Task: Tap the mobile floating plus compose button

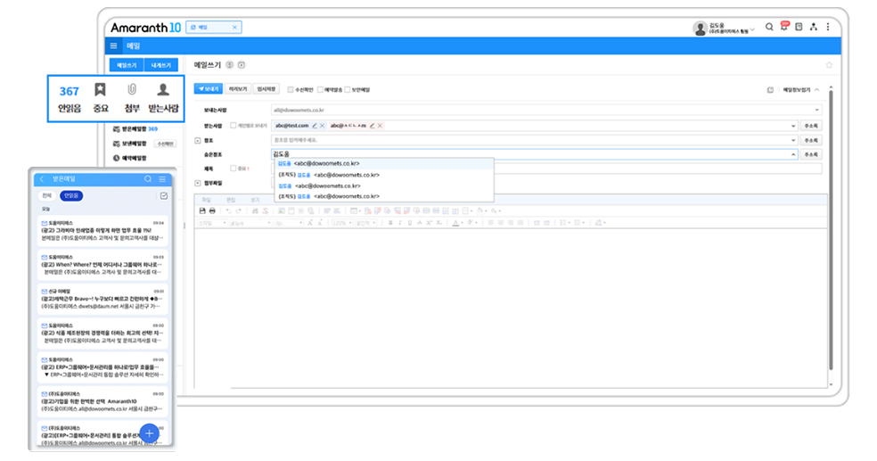Action: click(x=150, y=433)
